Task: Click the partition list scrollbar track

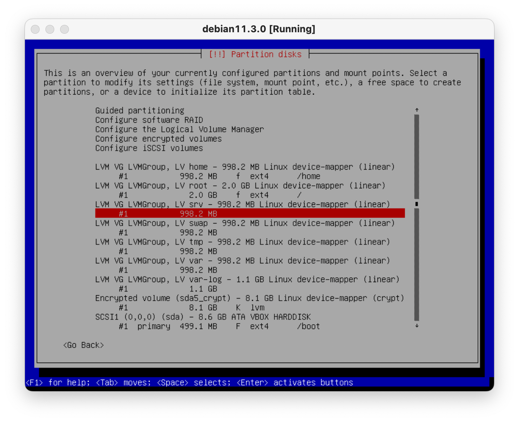Action: (417, 264)
